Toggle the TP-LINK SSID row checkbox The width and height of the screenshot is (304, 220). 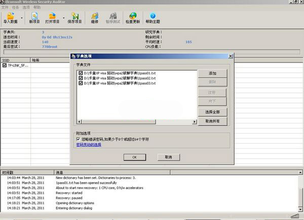[5, 65]
